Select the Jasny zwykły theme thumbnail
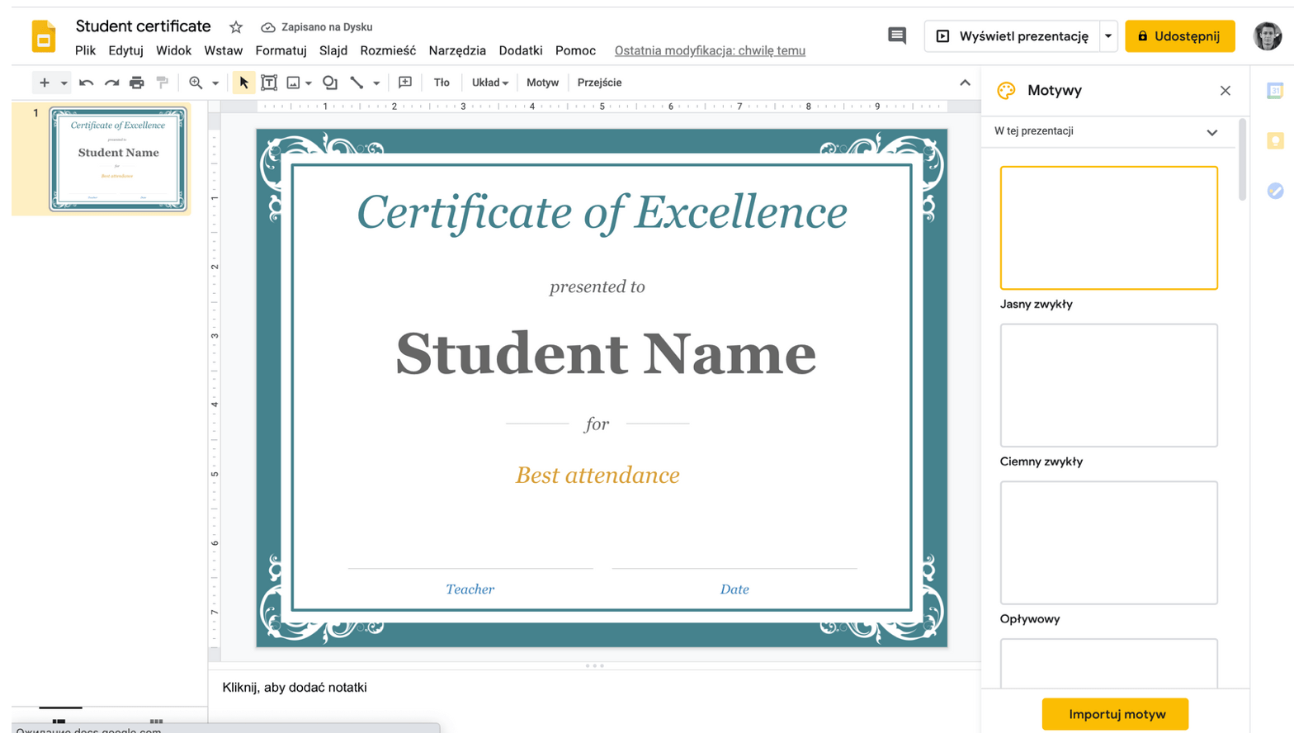The width and height of the screenshot is (1294, 743). [1108, 228]
